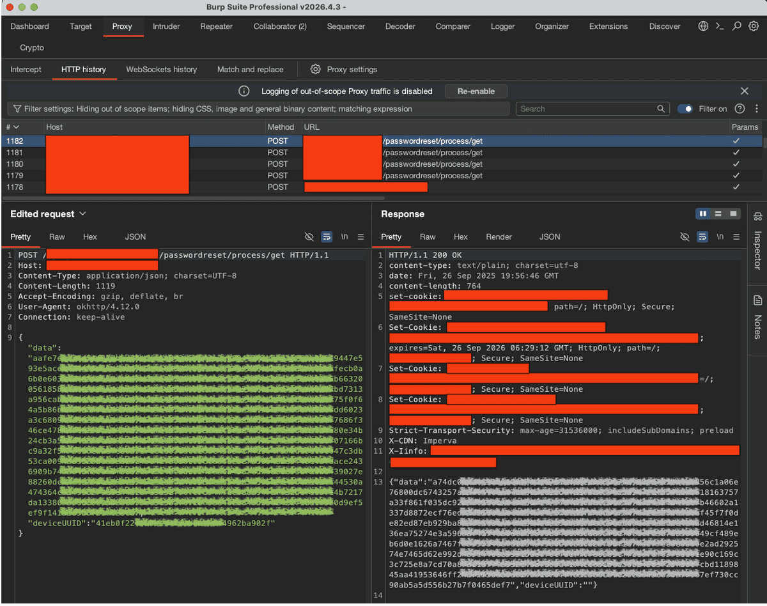Select combined tabbed layout icon
Viewport: 767px width, 606px height.
pos(733,214)
